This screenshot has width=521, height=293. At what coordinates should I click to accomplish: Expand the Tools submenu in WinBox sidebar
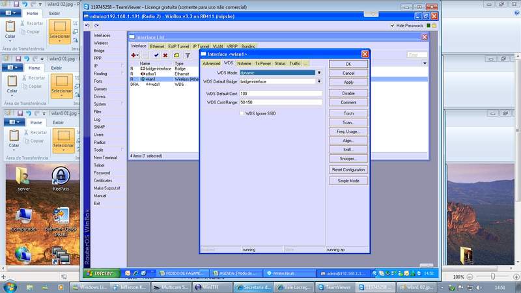(122, 150)
